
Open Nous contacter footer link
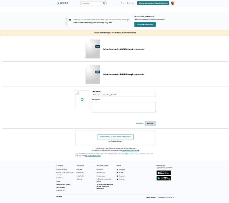tap(61, 187)
